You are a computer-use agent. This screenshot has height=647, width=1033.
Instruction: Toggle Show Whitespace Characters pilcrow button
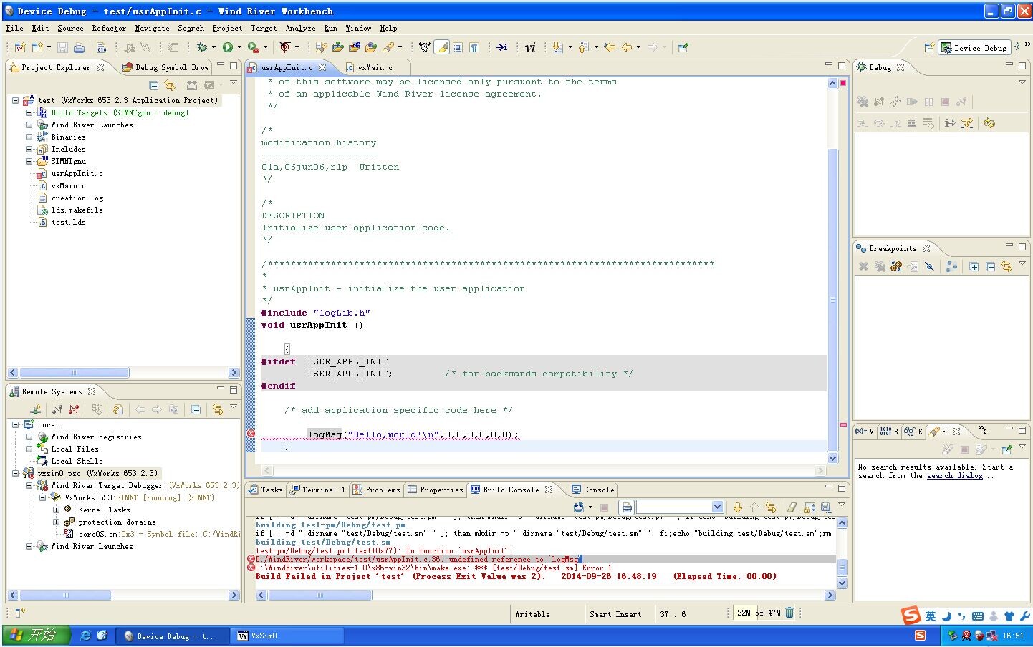pos(474,47)
